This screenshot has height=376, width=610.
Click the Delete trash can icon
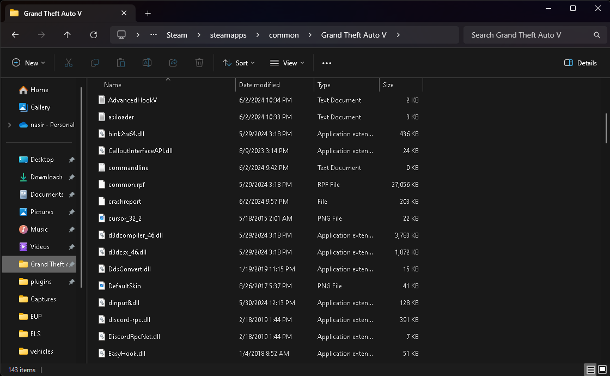(x=199, y=63)
